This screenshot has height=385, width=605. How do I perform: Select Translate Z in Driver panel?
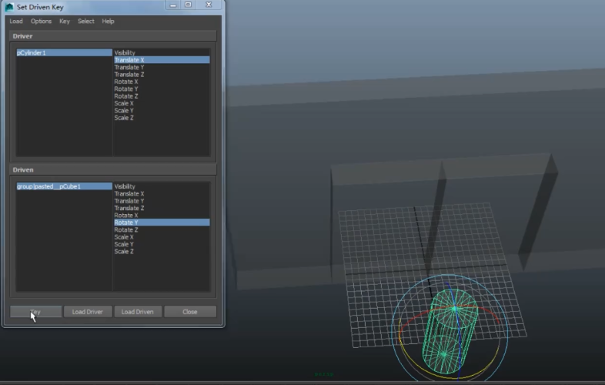(162, 75)
